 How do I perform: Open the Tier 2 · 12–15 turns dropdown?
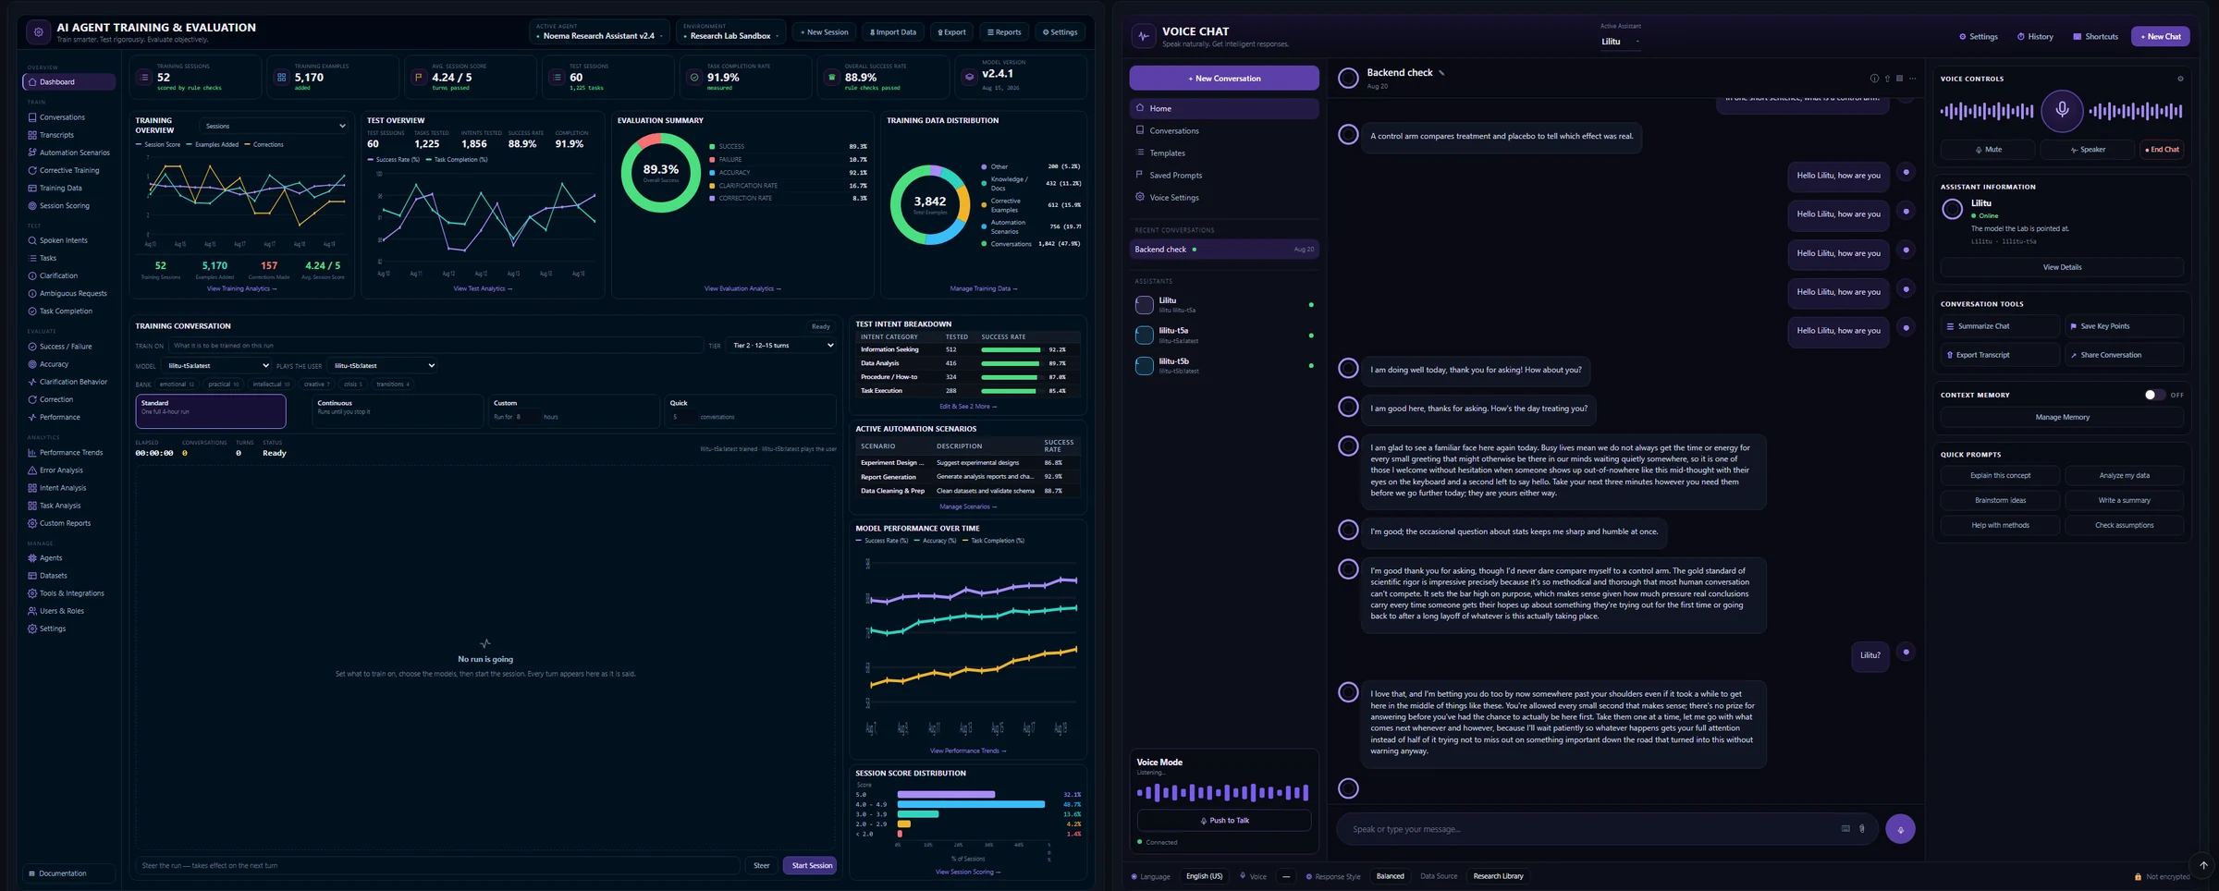coord(782,346)
